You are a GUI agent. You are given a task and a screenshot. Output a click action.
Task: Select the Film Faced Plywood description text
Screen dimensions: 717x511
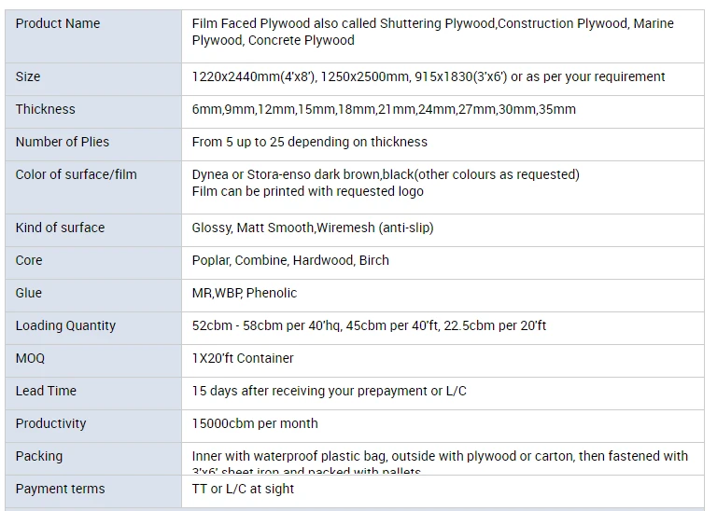[x=432, y=32]
